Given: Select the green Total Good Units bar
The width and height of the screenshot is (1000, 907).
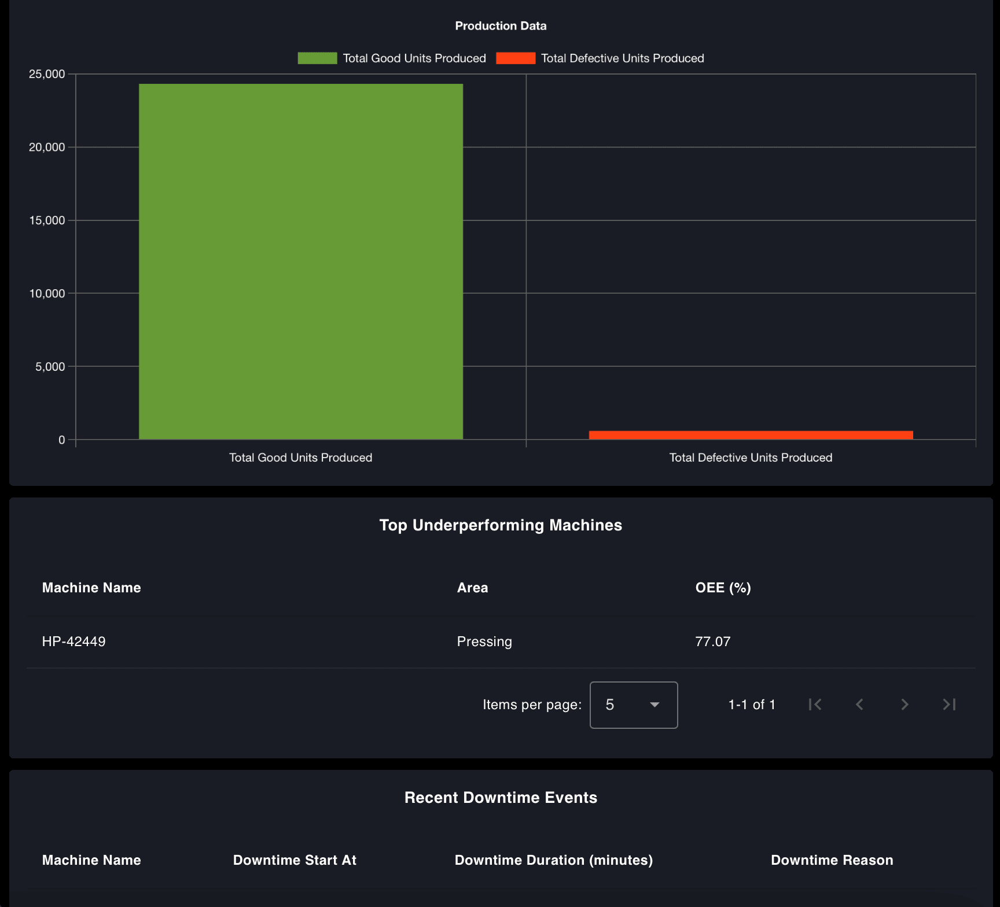Looking at the screenshot, I should coord(300,260).
